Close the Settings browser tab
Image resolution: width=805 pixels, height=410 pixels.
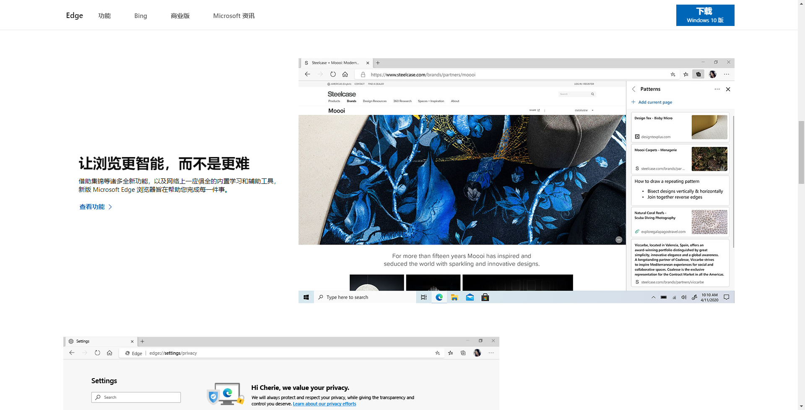coord(132,341)
